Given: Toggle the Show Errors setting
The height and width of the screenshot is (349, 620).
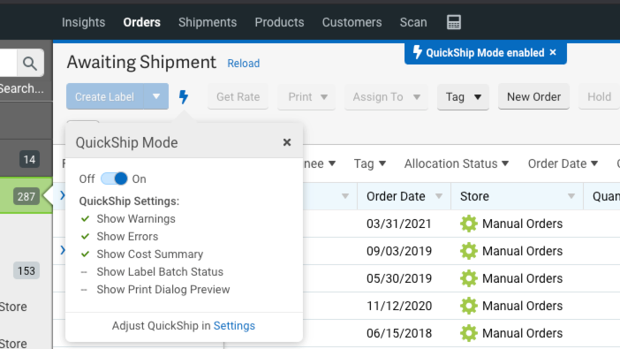Looking at the screenshot, I should tap(119, 236).
